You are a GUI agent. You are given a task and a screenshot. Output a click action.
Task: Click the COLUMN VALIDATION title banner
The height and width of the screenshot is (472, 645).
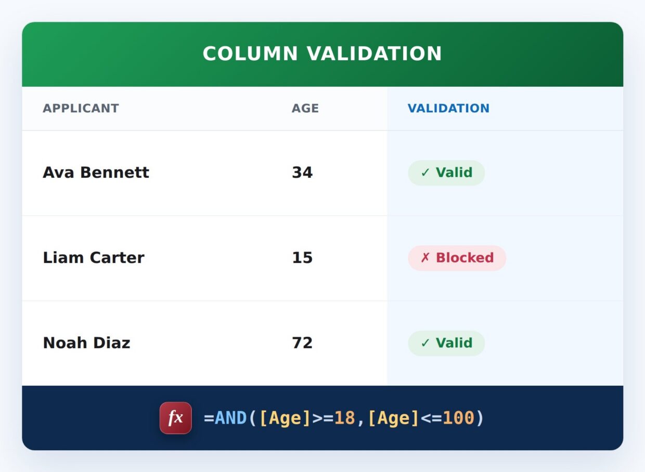pyautogui.click(x=322, y=54)
